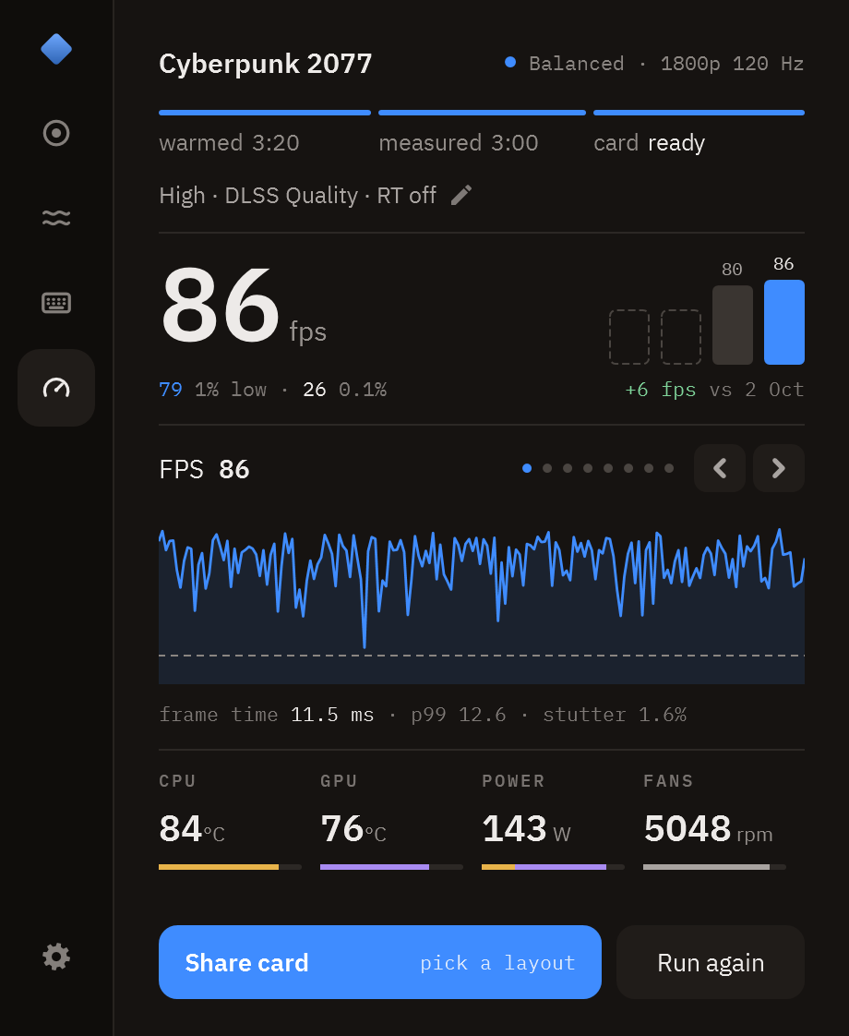This screenshot has height=1036, width=849.
Task: Click the FPS 86 chart heading
Action: click(x=204, y=469)
